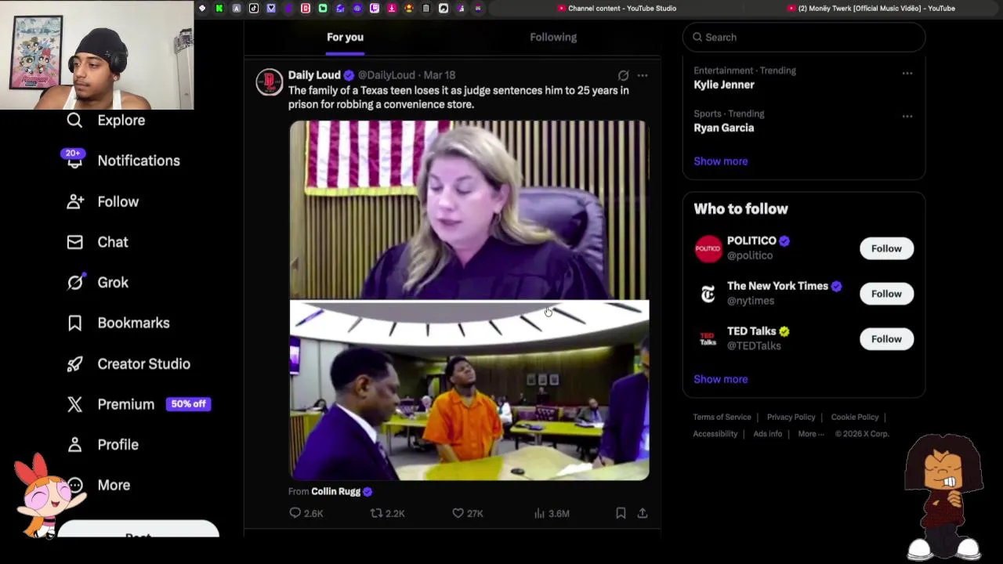Click the TED Talks avatar icon
1003x564 pixels.
coord(708,339)
